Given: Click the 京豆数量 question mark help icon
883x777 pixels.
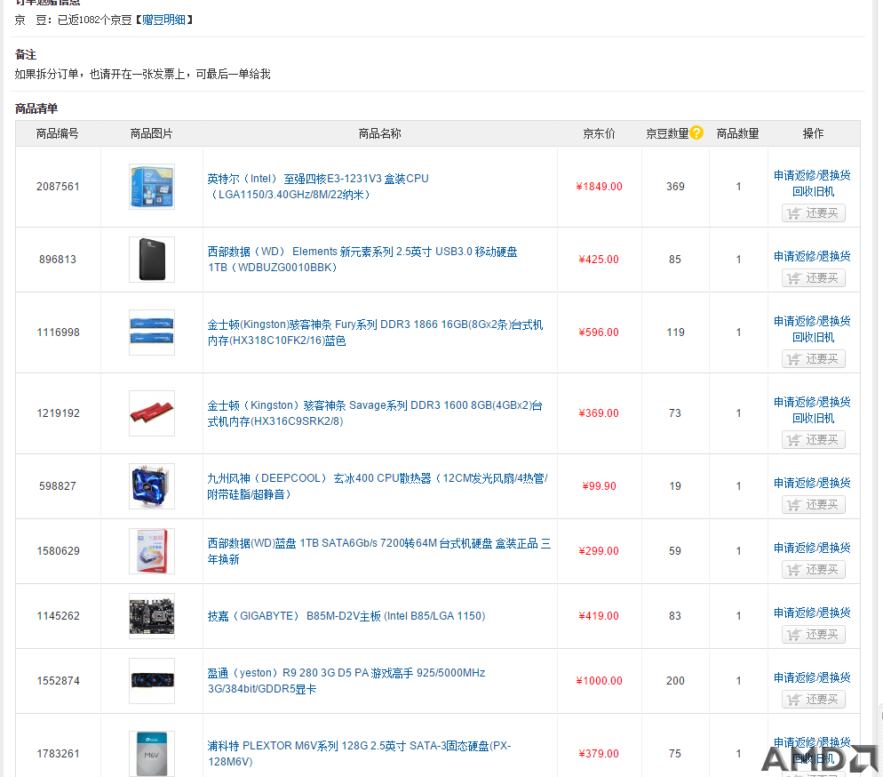Looking at the screenshot, I should coord(696,132).
